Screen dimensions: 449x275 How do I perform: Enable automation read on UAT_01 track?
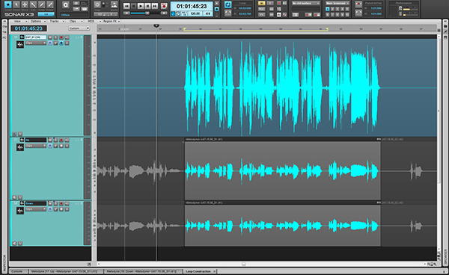[x=50, y=43]
